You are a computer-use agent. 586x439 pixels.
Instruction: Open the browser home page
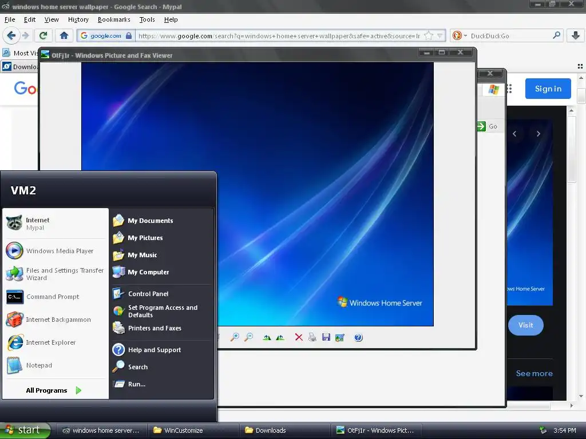(x=64, y=35)
